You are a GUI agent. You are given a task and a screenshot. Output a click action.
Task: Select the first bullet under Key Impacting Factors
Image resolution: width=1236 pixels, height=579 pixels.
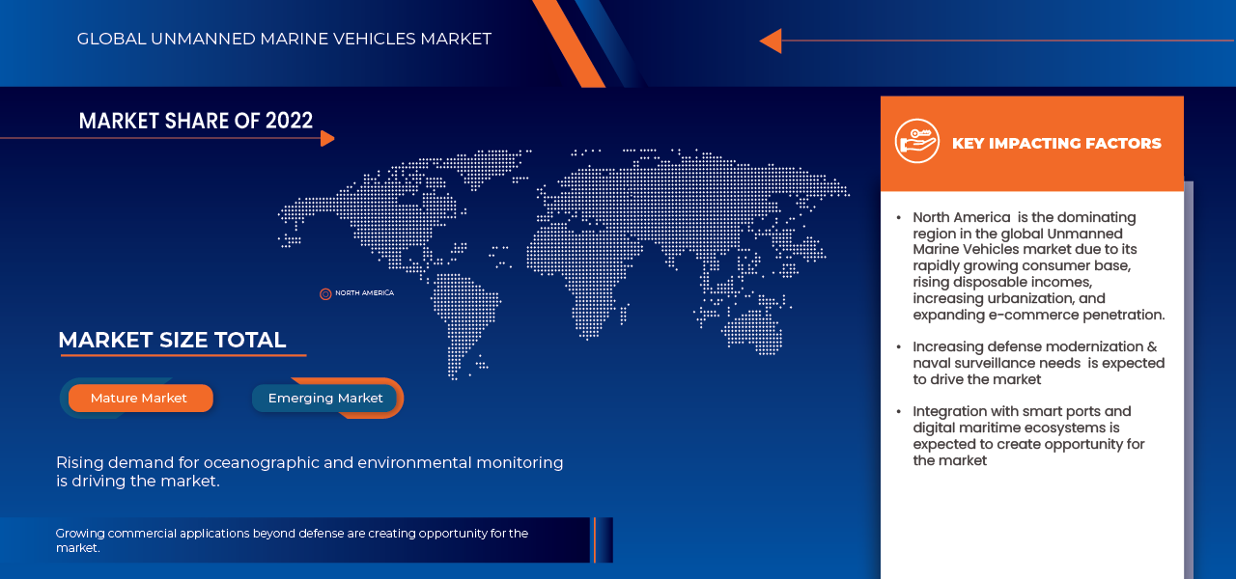pyautogui.click(x=1038, y=265)
